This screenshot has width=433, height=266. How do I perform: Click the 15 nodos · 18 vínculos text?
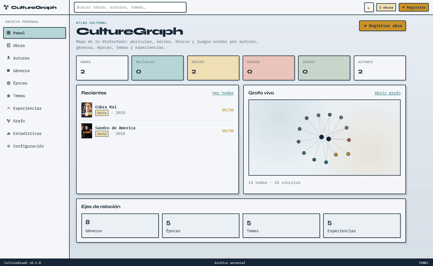pyautogui.click(x=274, y=183)
